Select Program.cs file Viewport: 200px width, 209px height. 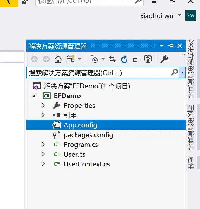point(81,145)
